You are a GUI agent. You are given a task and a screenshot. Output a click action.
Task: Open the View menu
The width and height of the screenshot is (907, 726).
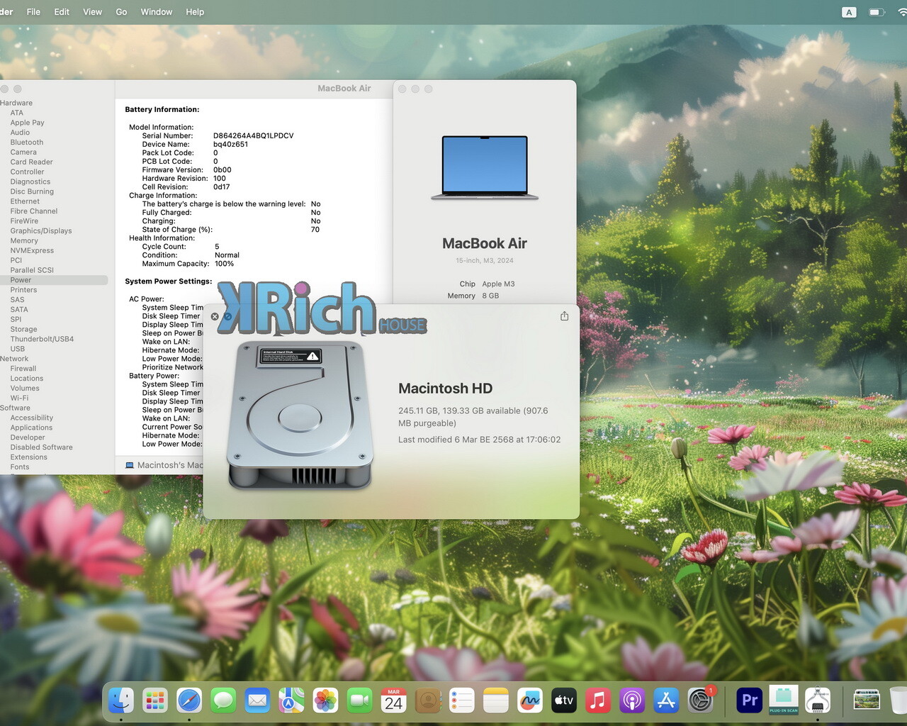point(92,12)
